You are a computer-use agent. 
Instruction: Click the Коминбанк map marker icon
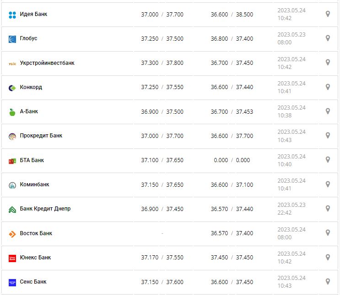[x=328, y=184]
